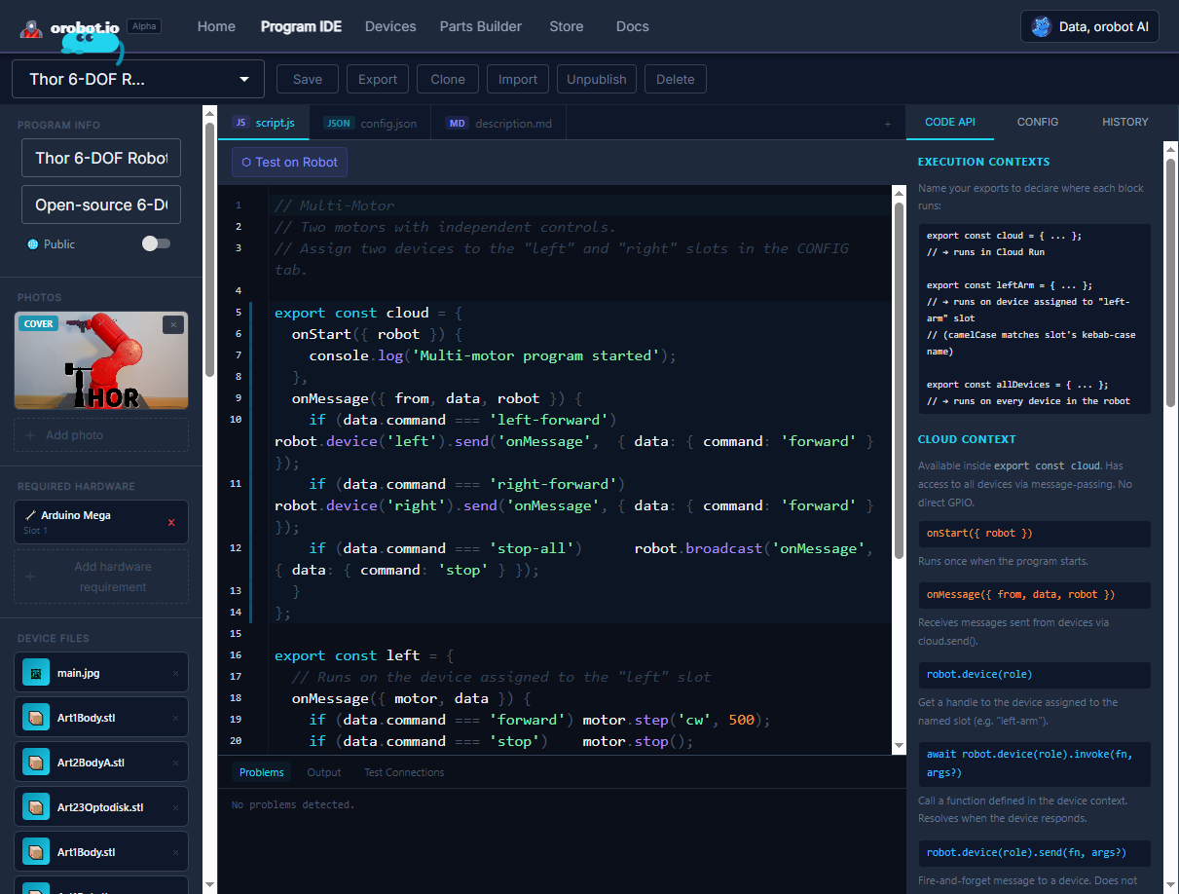This screenshot has width=1179, height=894.
Task: Click the robot.device(role).invoke API entry
Action: point(1034,764)
